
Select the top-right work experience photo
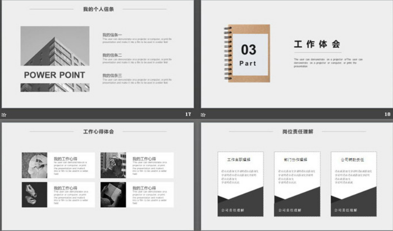coord(113,165)
